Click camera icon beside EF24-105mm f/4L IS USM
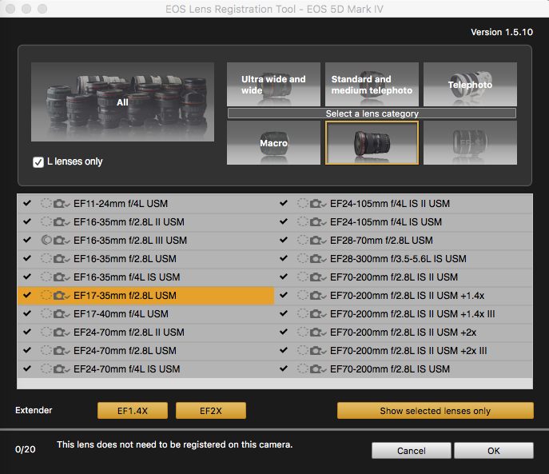Image resolution: width=549 pixels, height=474 pixels. click(x=318, y=222)
